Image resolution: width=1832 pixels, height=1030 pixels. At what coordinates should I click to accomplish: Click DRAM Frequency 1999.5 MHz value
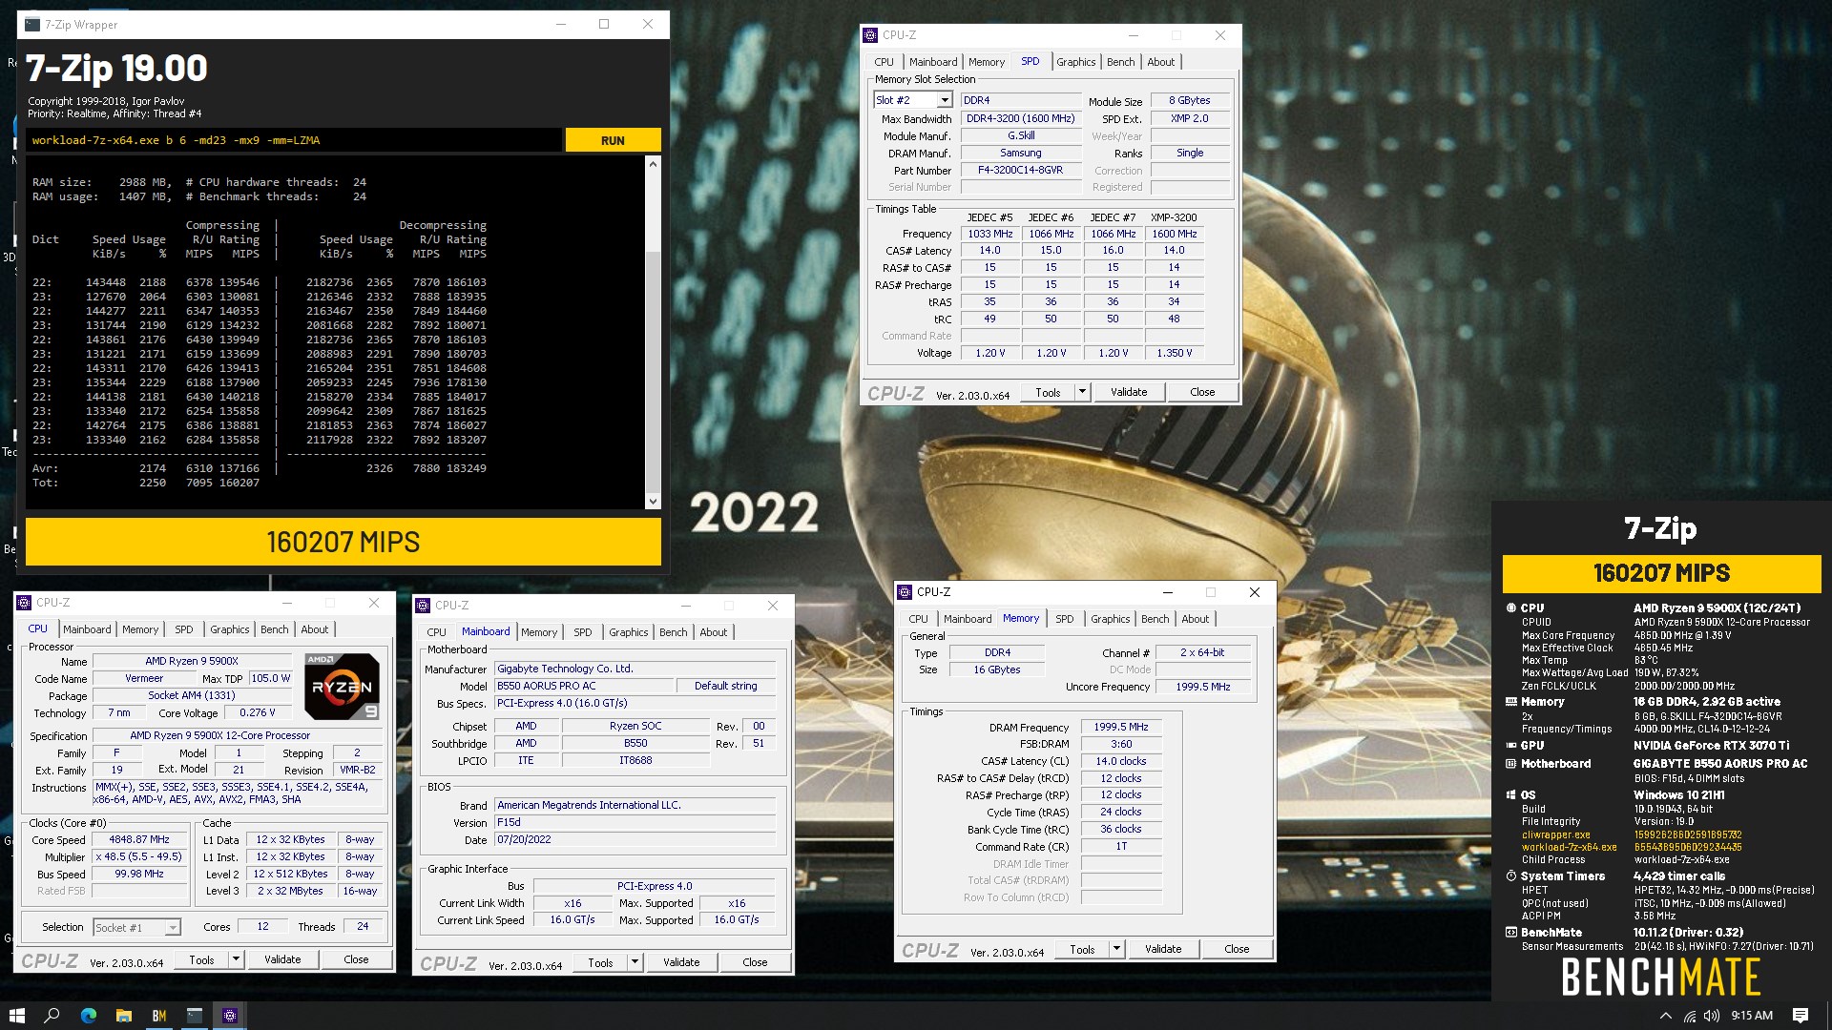(1121, 727)
